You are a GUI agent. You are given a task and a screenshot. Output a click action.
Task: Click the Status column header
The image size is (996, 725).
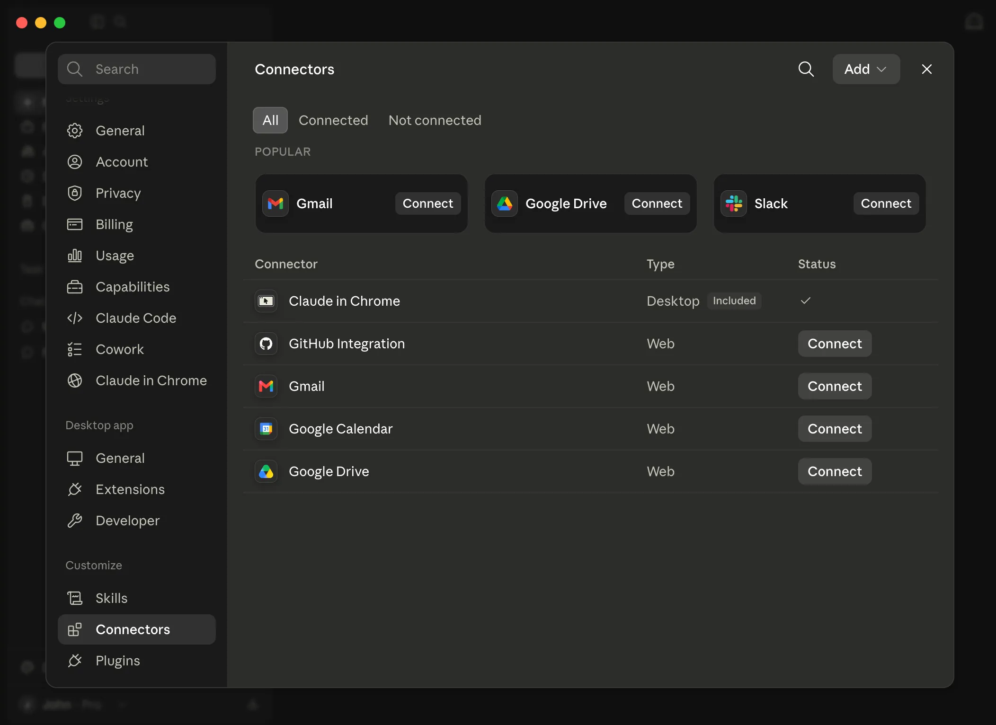click(817, 264)
